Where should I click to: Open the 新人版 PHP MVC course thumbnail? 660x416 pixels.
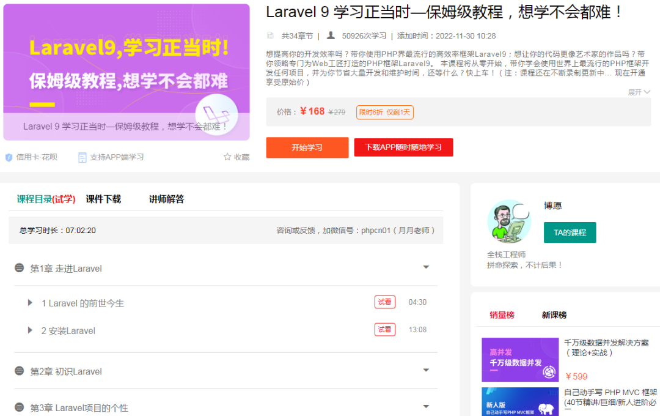[520, 402]
